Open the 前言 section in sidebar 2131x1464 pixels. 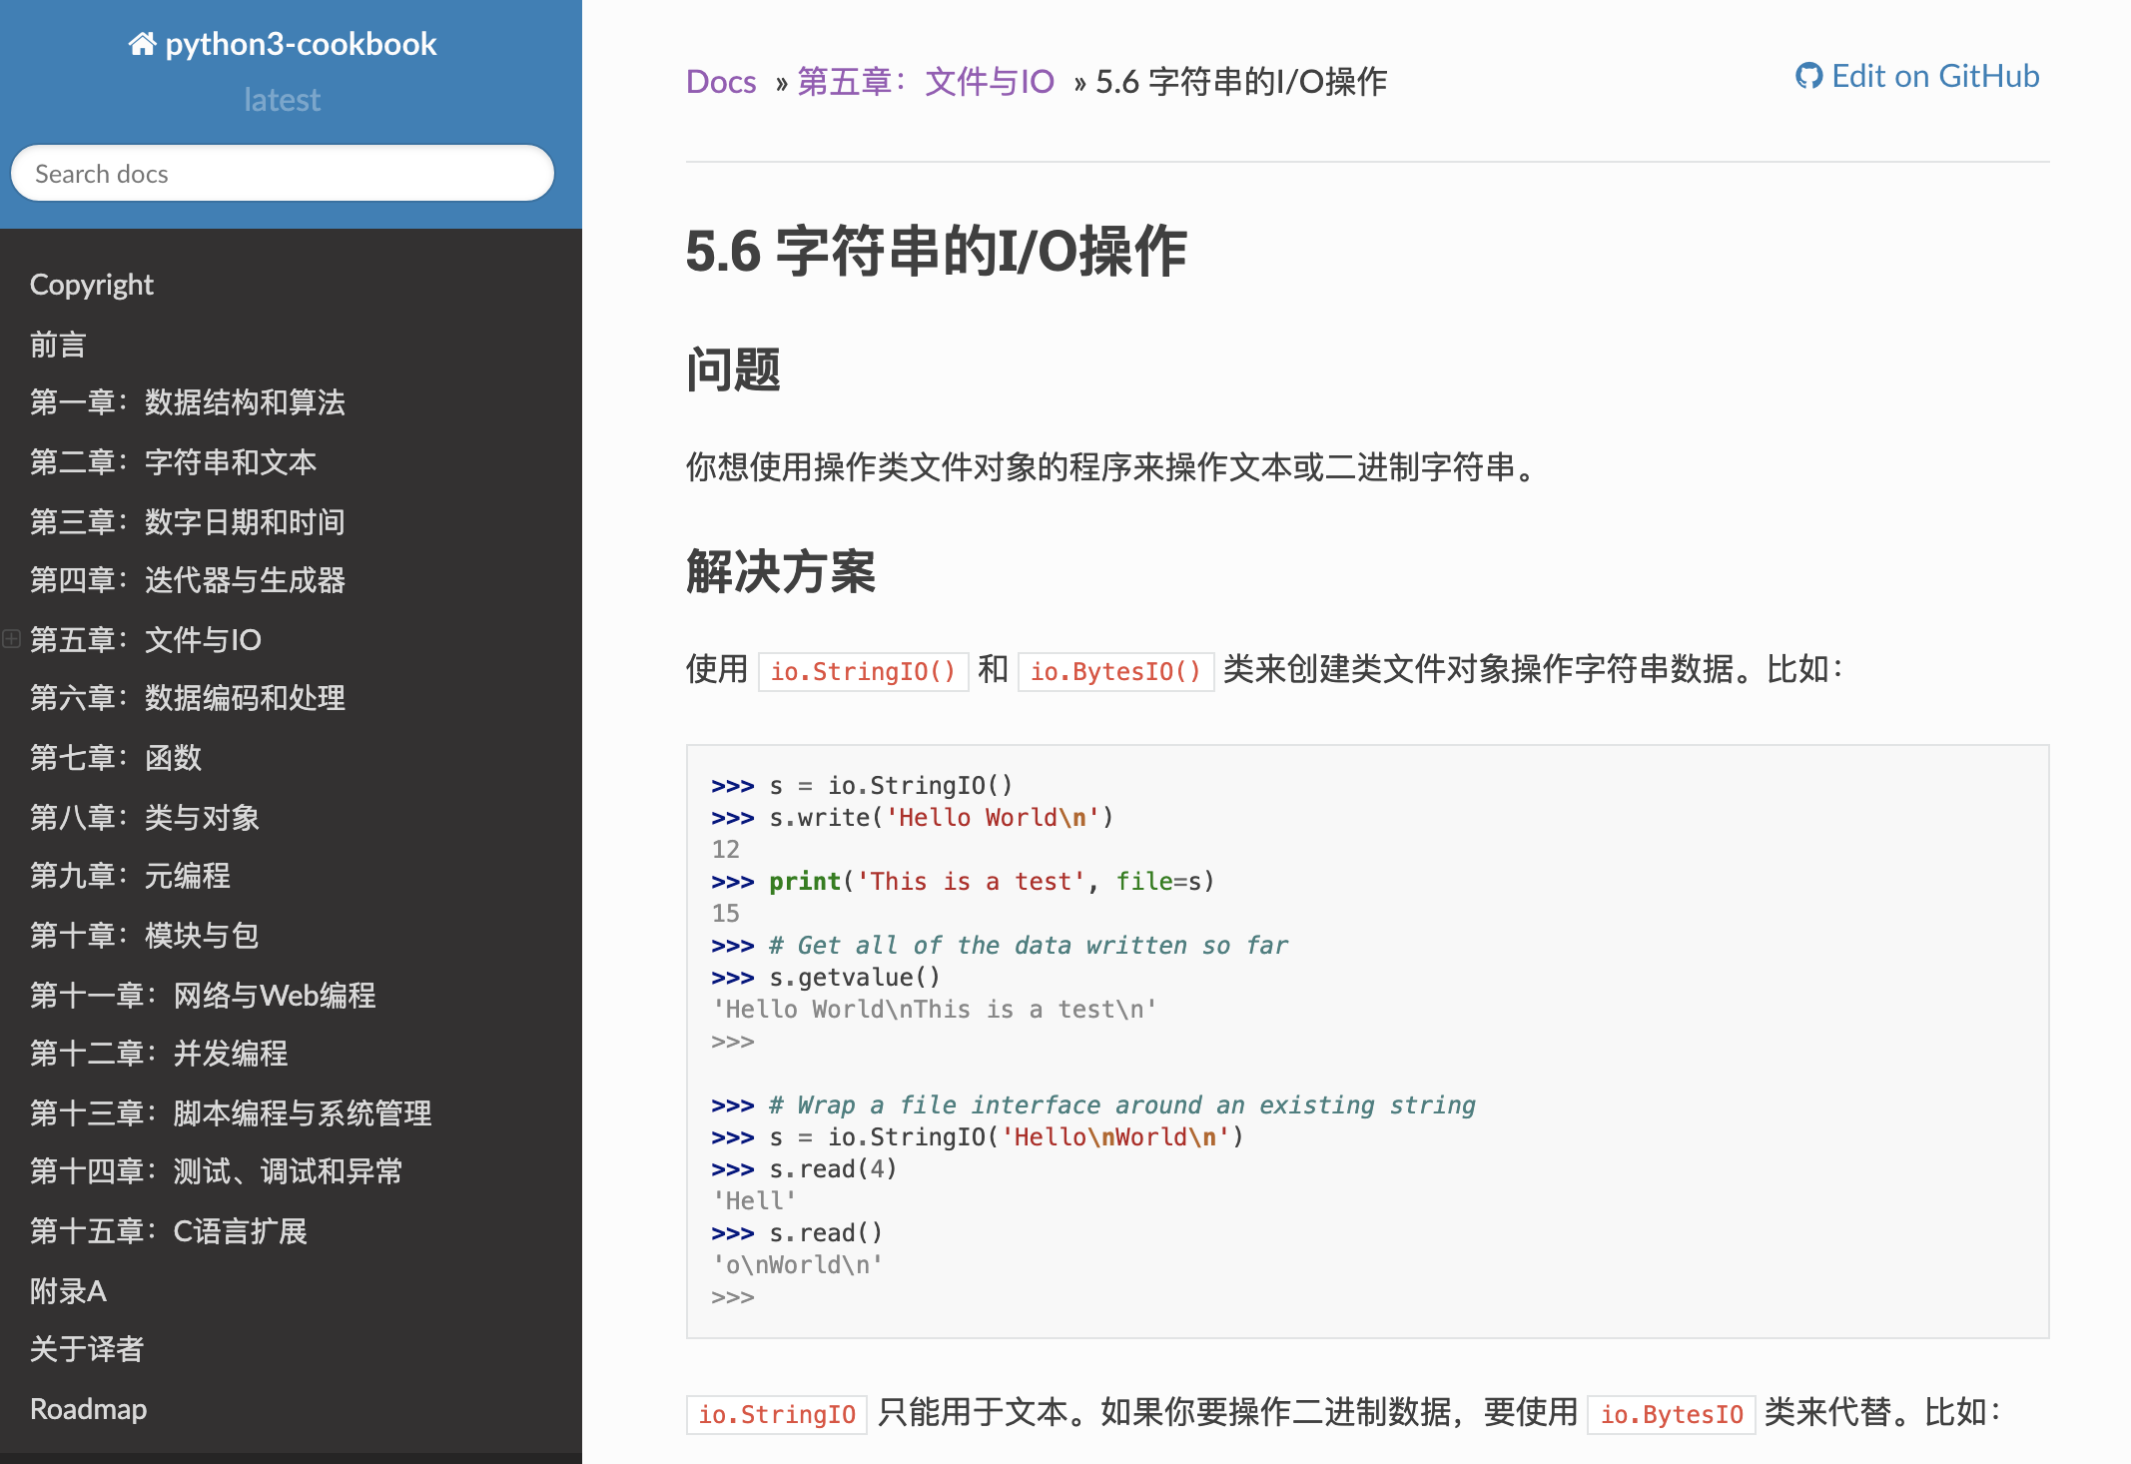pos(57,345)
